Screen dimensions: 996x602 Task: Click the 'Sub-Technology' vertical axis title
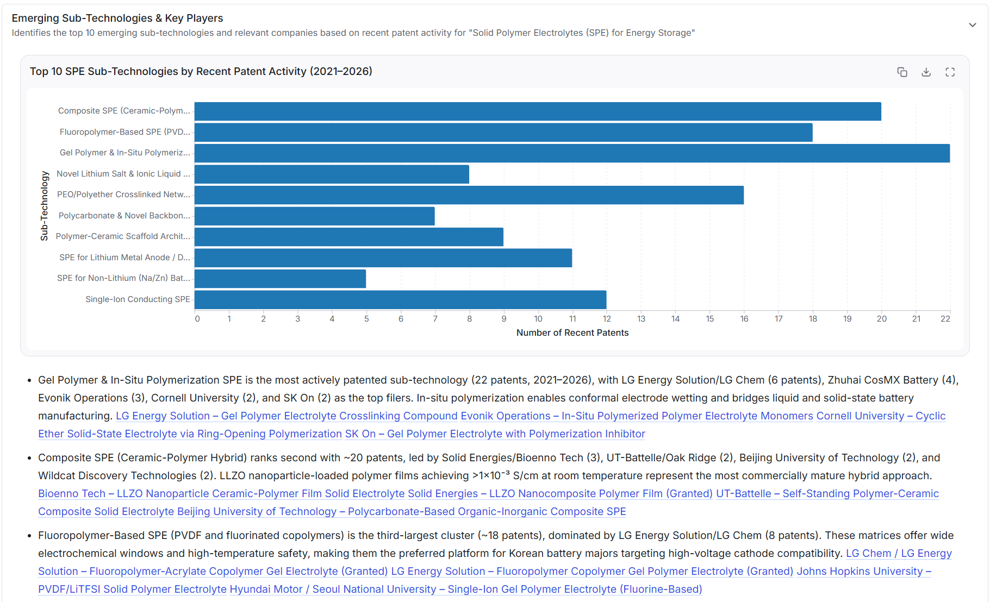pyautogui.click(x=45, y=206)
